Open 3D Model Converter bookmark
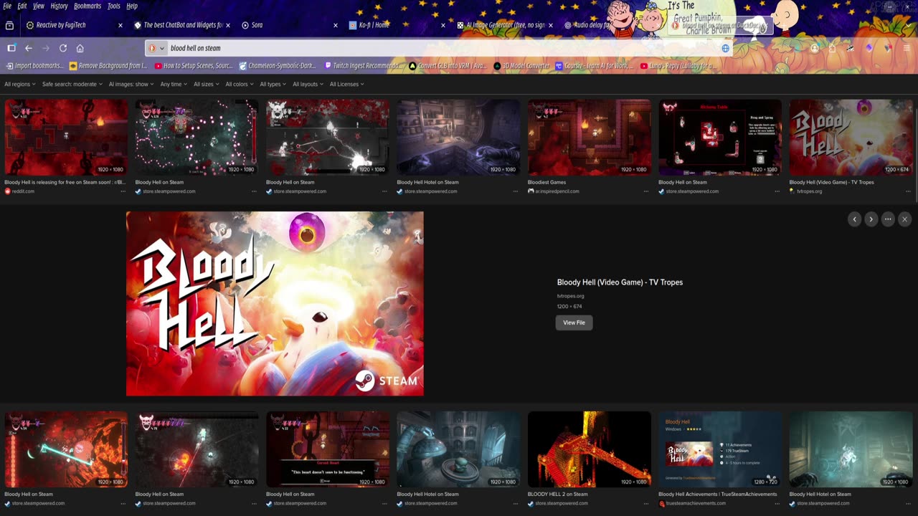The image size is (918, 516). pos(522,66)
